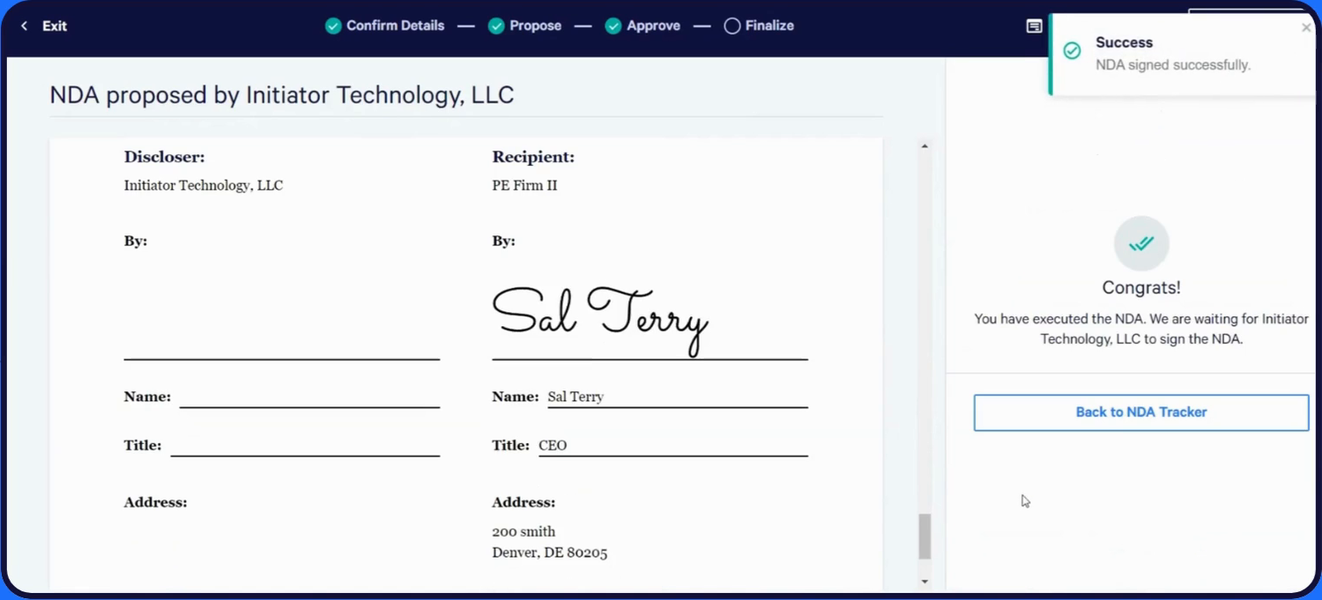The height and width of the screenshot is (600, 1322).
Task: Click Back to NDA Tracker button
Action: [1141, 412]
